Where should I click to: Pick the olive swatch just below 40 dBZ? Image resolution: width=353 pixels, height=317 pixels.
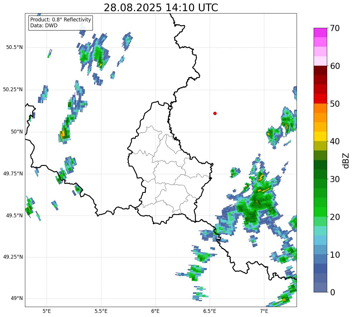[320, 146]
